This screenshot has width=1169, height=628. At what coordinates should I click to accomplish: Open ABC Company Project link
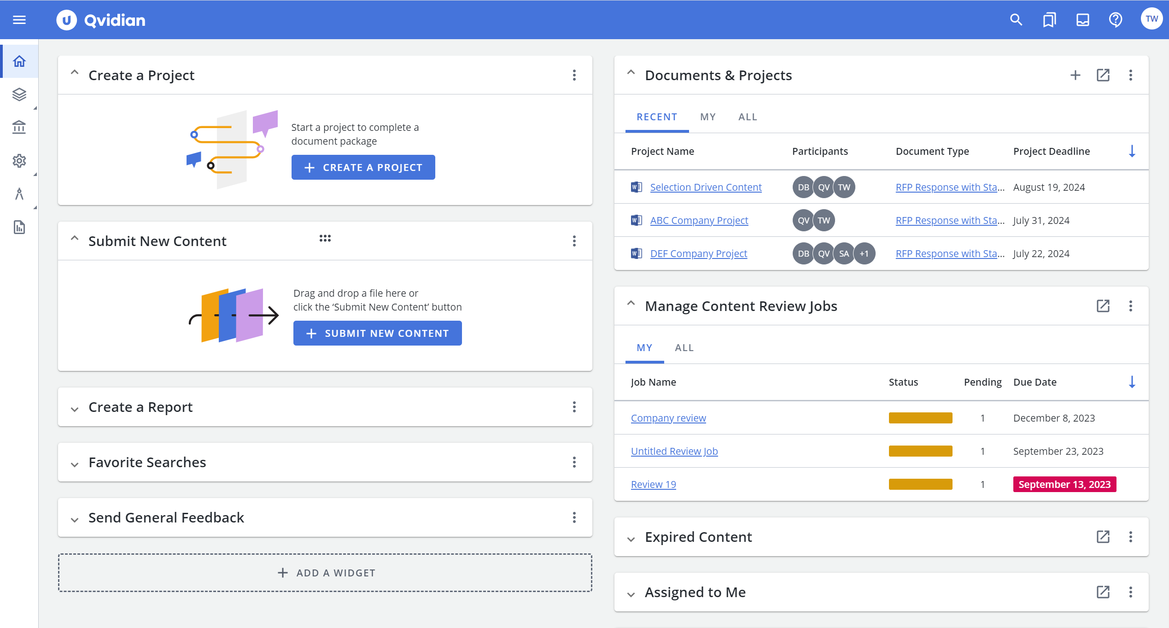coord(699,220)
